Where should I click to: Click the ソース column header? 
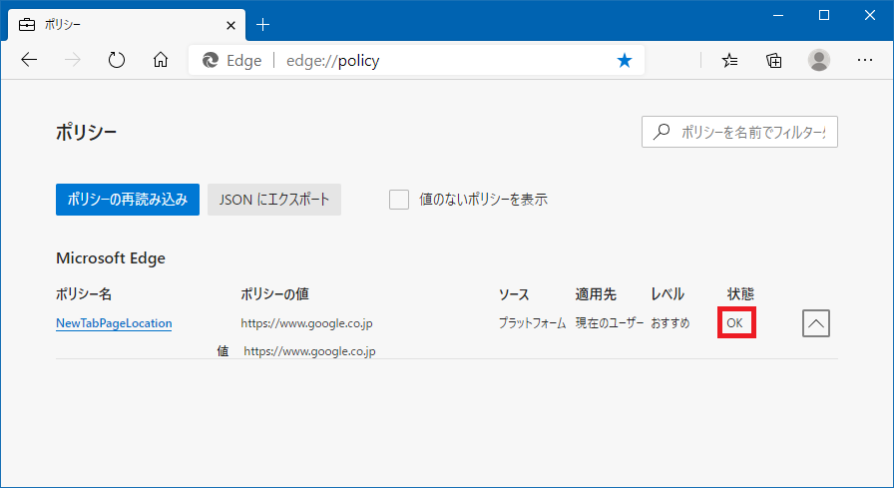pyautogui.click(x=514, y=294)
